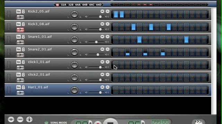Click pan knob of Hat1_01.aif track
Image resolution: width=222 pixels, height=124 pixels.
pyautogui.click(x=74, y=90)
